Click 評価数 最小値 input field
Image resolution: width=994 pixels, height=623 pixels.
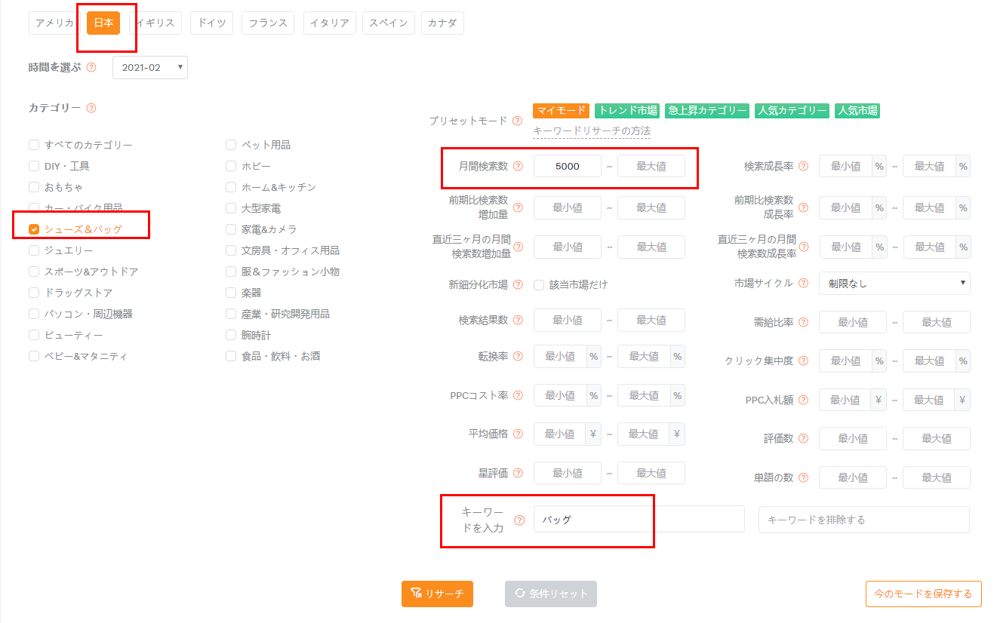853,438
